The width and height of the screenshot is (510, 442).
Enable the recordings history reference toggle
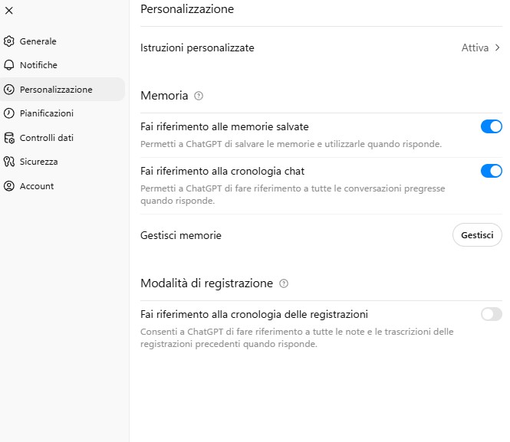[x=491, y=314]
